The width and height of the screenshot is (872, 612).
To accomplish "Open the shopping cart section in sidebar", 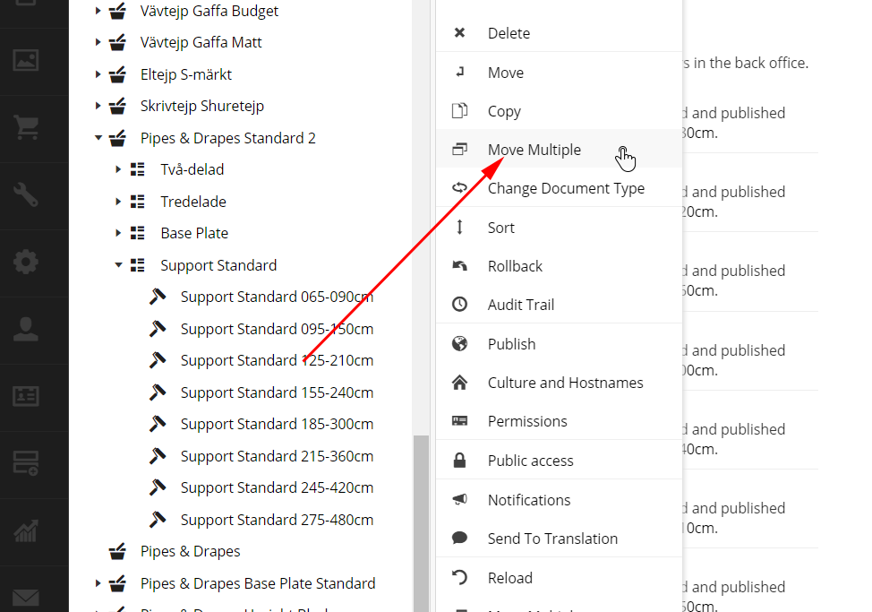I will (x=26, y=127).
